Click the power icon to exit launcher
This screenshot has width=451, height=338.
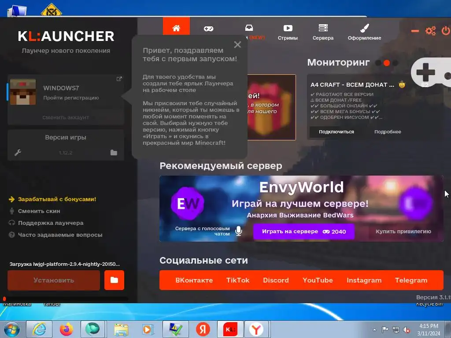pyautogui.click(x=446, y=30)
